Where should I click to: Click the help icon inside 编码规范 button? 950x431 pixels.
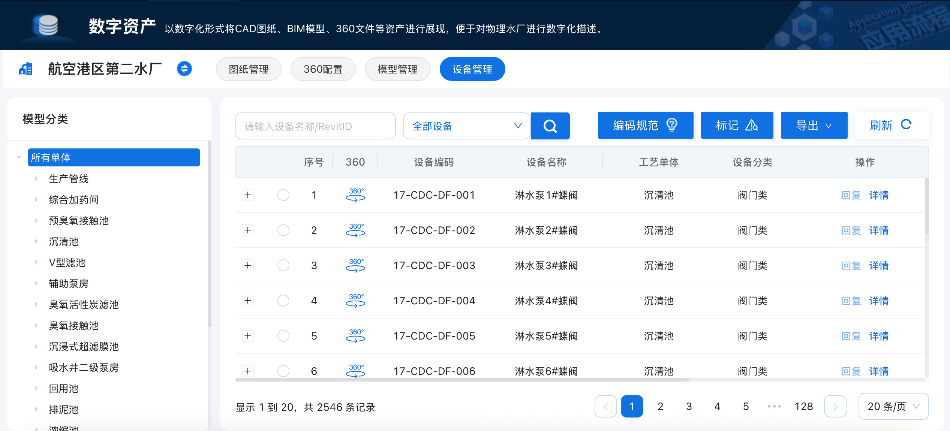(672, 125)
